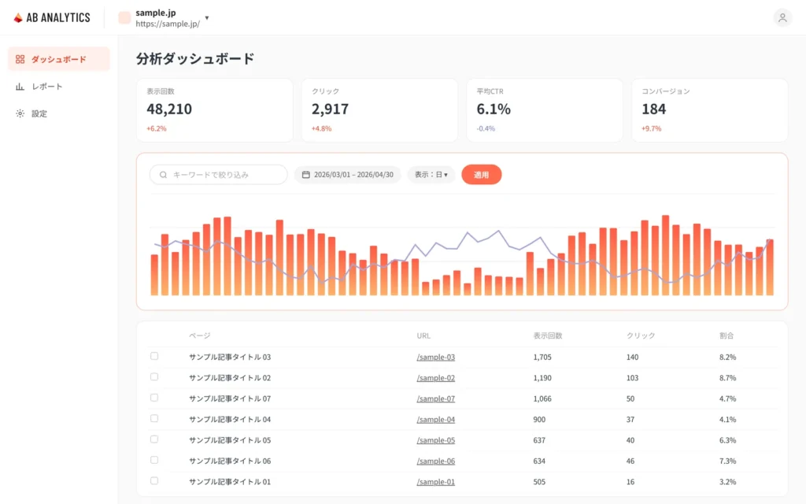Click the magnifier icon in keyword filter
The height and width of the screenshot is (504, 806).
pyautogui.click(x=163, y=175)
